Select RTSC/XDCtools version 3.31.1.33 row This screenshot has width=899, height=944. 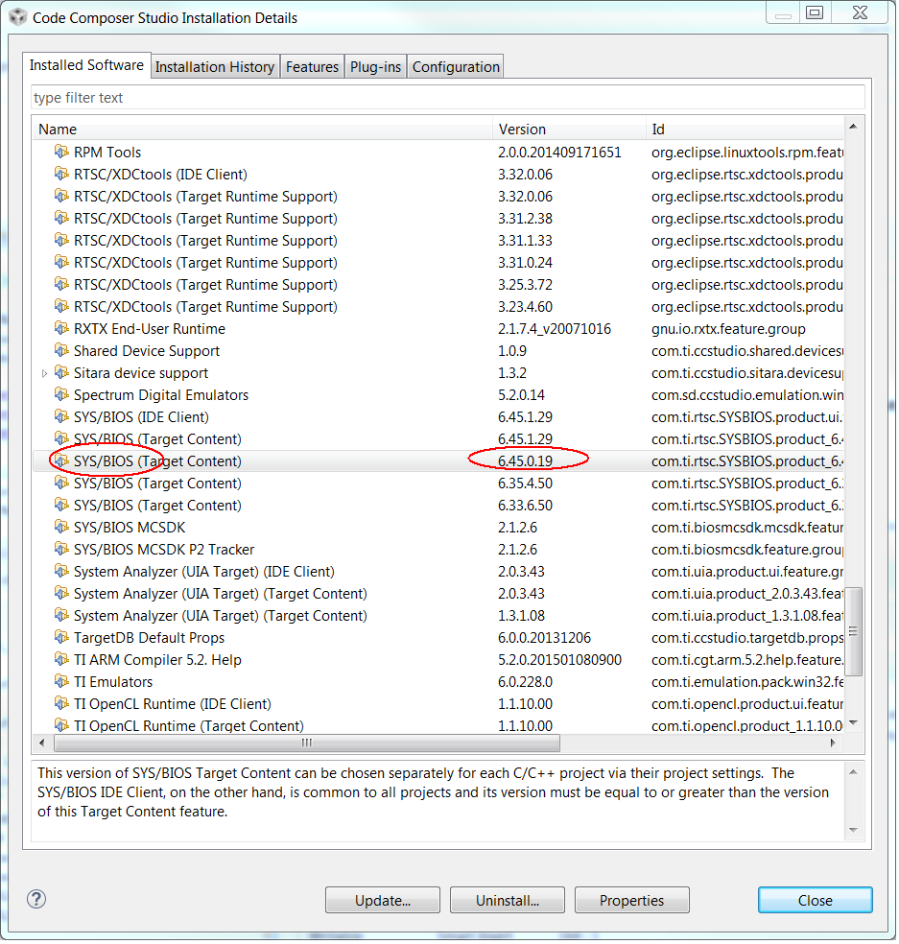tap(438, 240)
